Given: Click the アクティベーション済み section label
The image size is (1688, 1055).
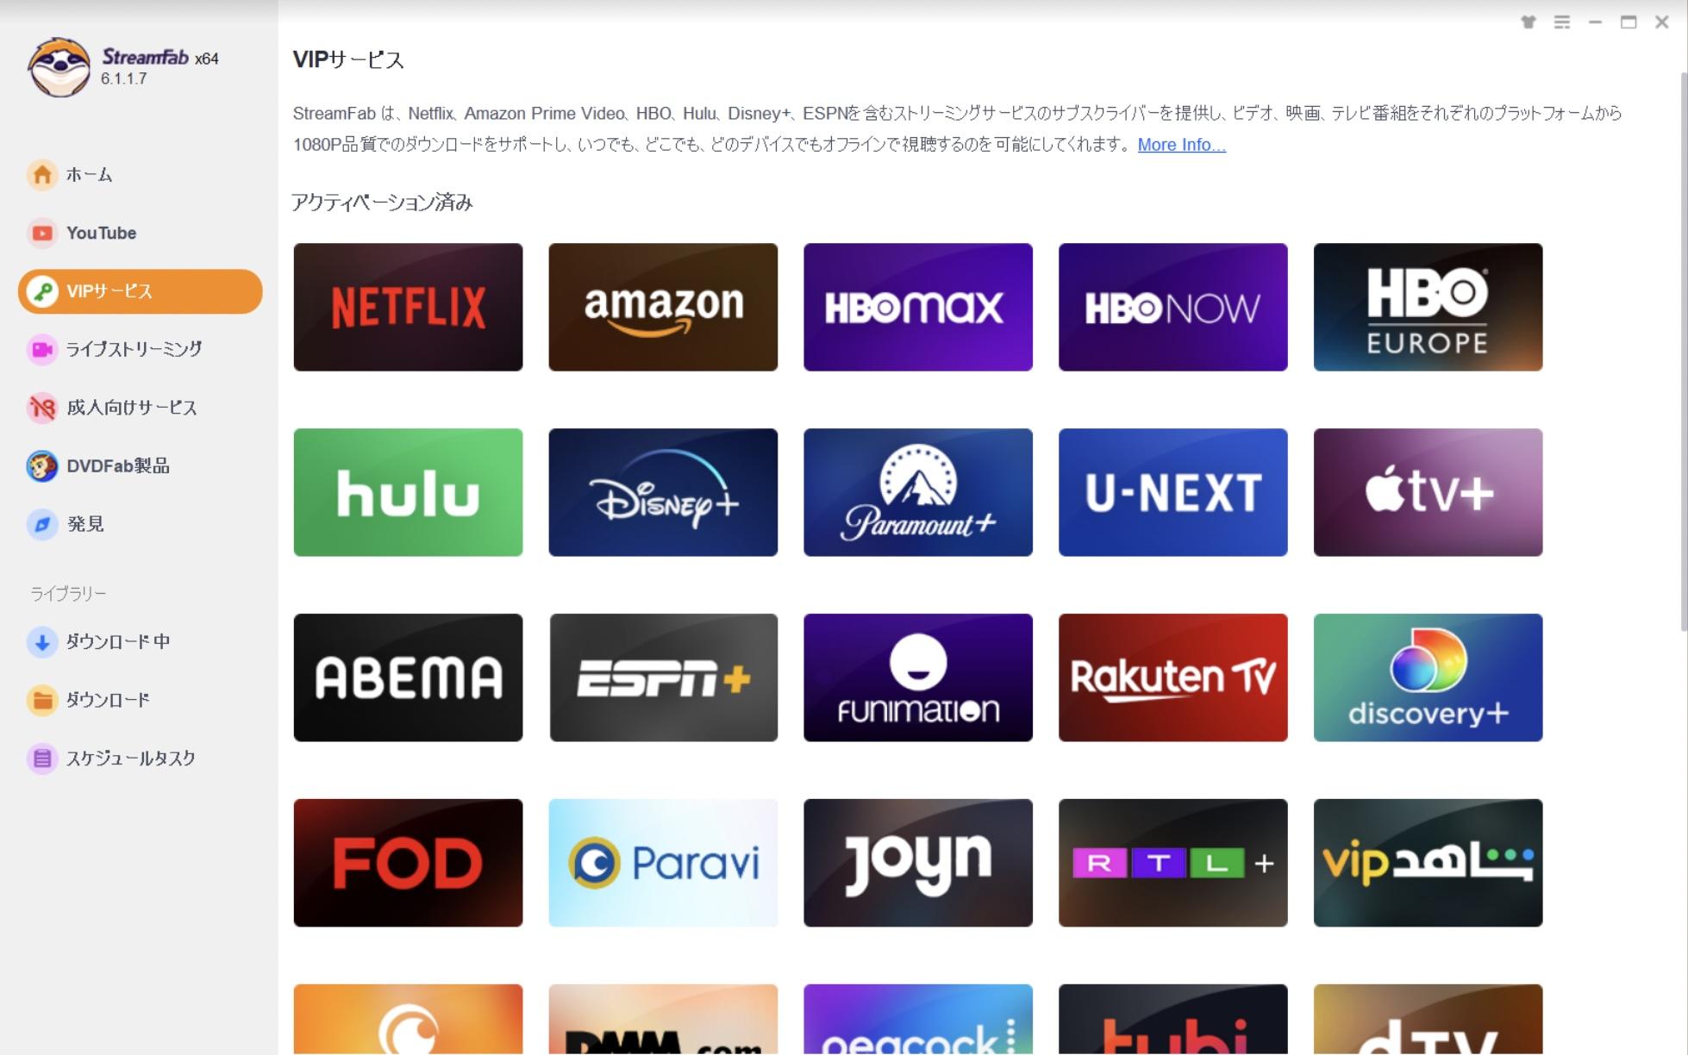Looking at the screenshot, I should pyautogui.click(x=382, y=203).
